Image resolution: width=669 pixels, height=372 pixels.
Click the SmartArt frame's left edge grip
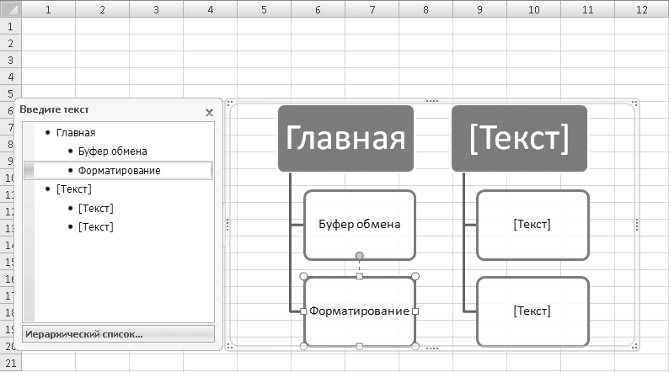point(227,225)
